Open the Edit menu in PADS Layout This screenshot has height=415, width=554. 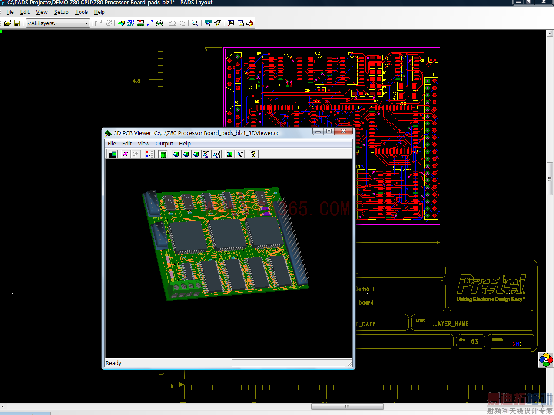tap(25, 12)
